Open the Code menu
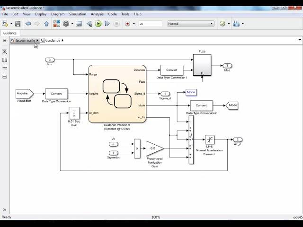Viewport: 303px width, 227px height. tap(112, 14)
